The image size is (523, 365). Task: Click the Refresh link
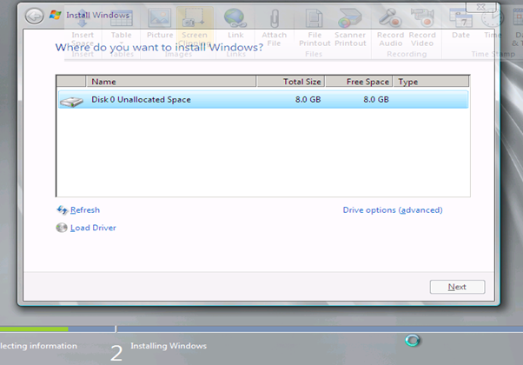85,210
